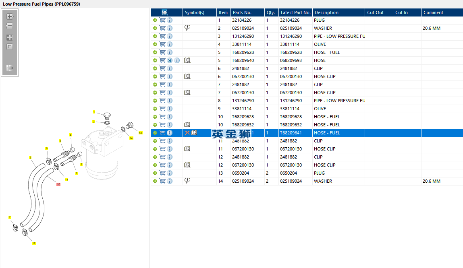This screenshot has width=463, height=268.
Task: Click latest part number T68209641 on the selected row
Action: point(291,133)
